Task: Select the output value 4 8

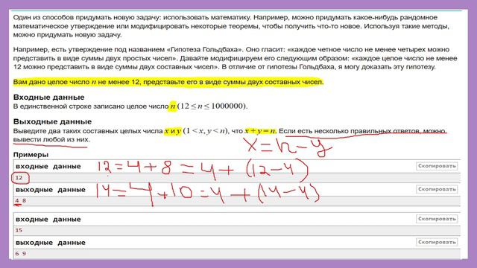Action: click(21, 200)
